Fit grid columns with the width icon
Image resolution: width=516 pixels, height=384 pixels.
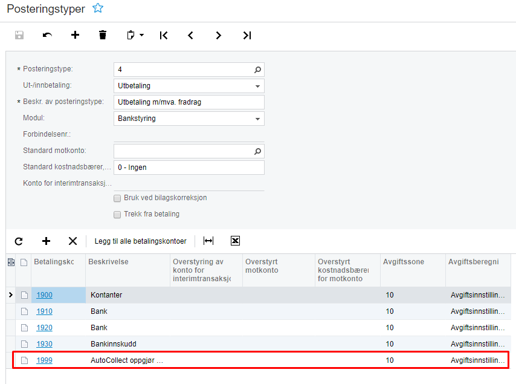[x=208, y=241]
